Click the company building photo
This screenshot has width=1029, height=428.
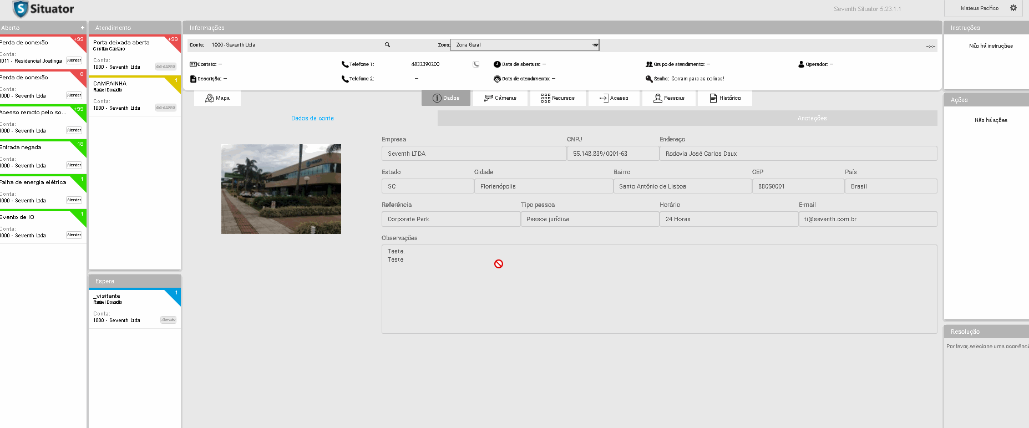pyautogui.click(x=281, y=189)
